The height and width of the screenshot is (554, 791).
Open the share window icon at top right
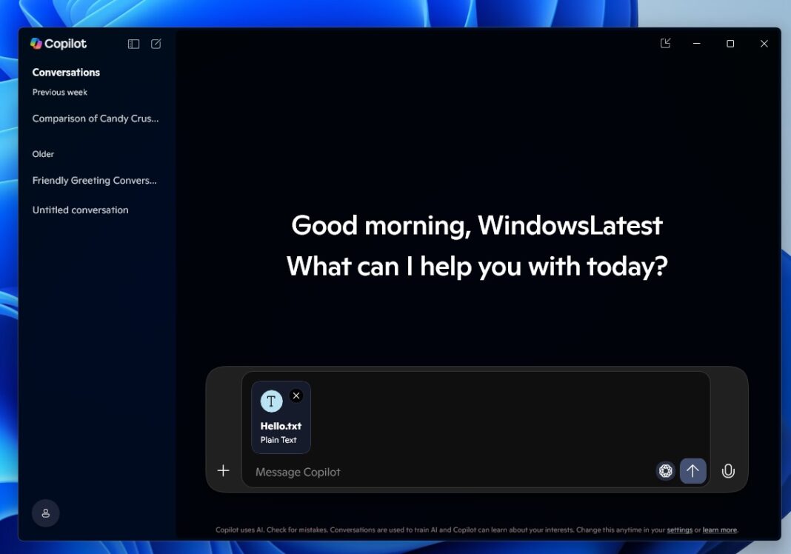point(664,44)
